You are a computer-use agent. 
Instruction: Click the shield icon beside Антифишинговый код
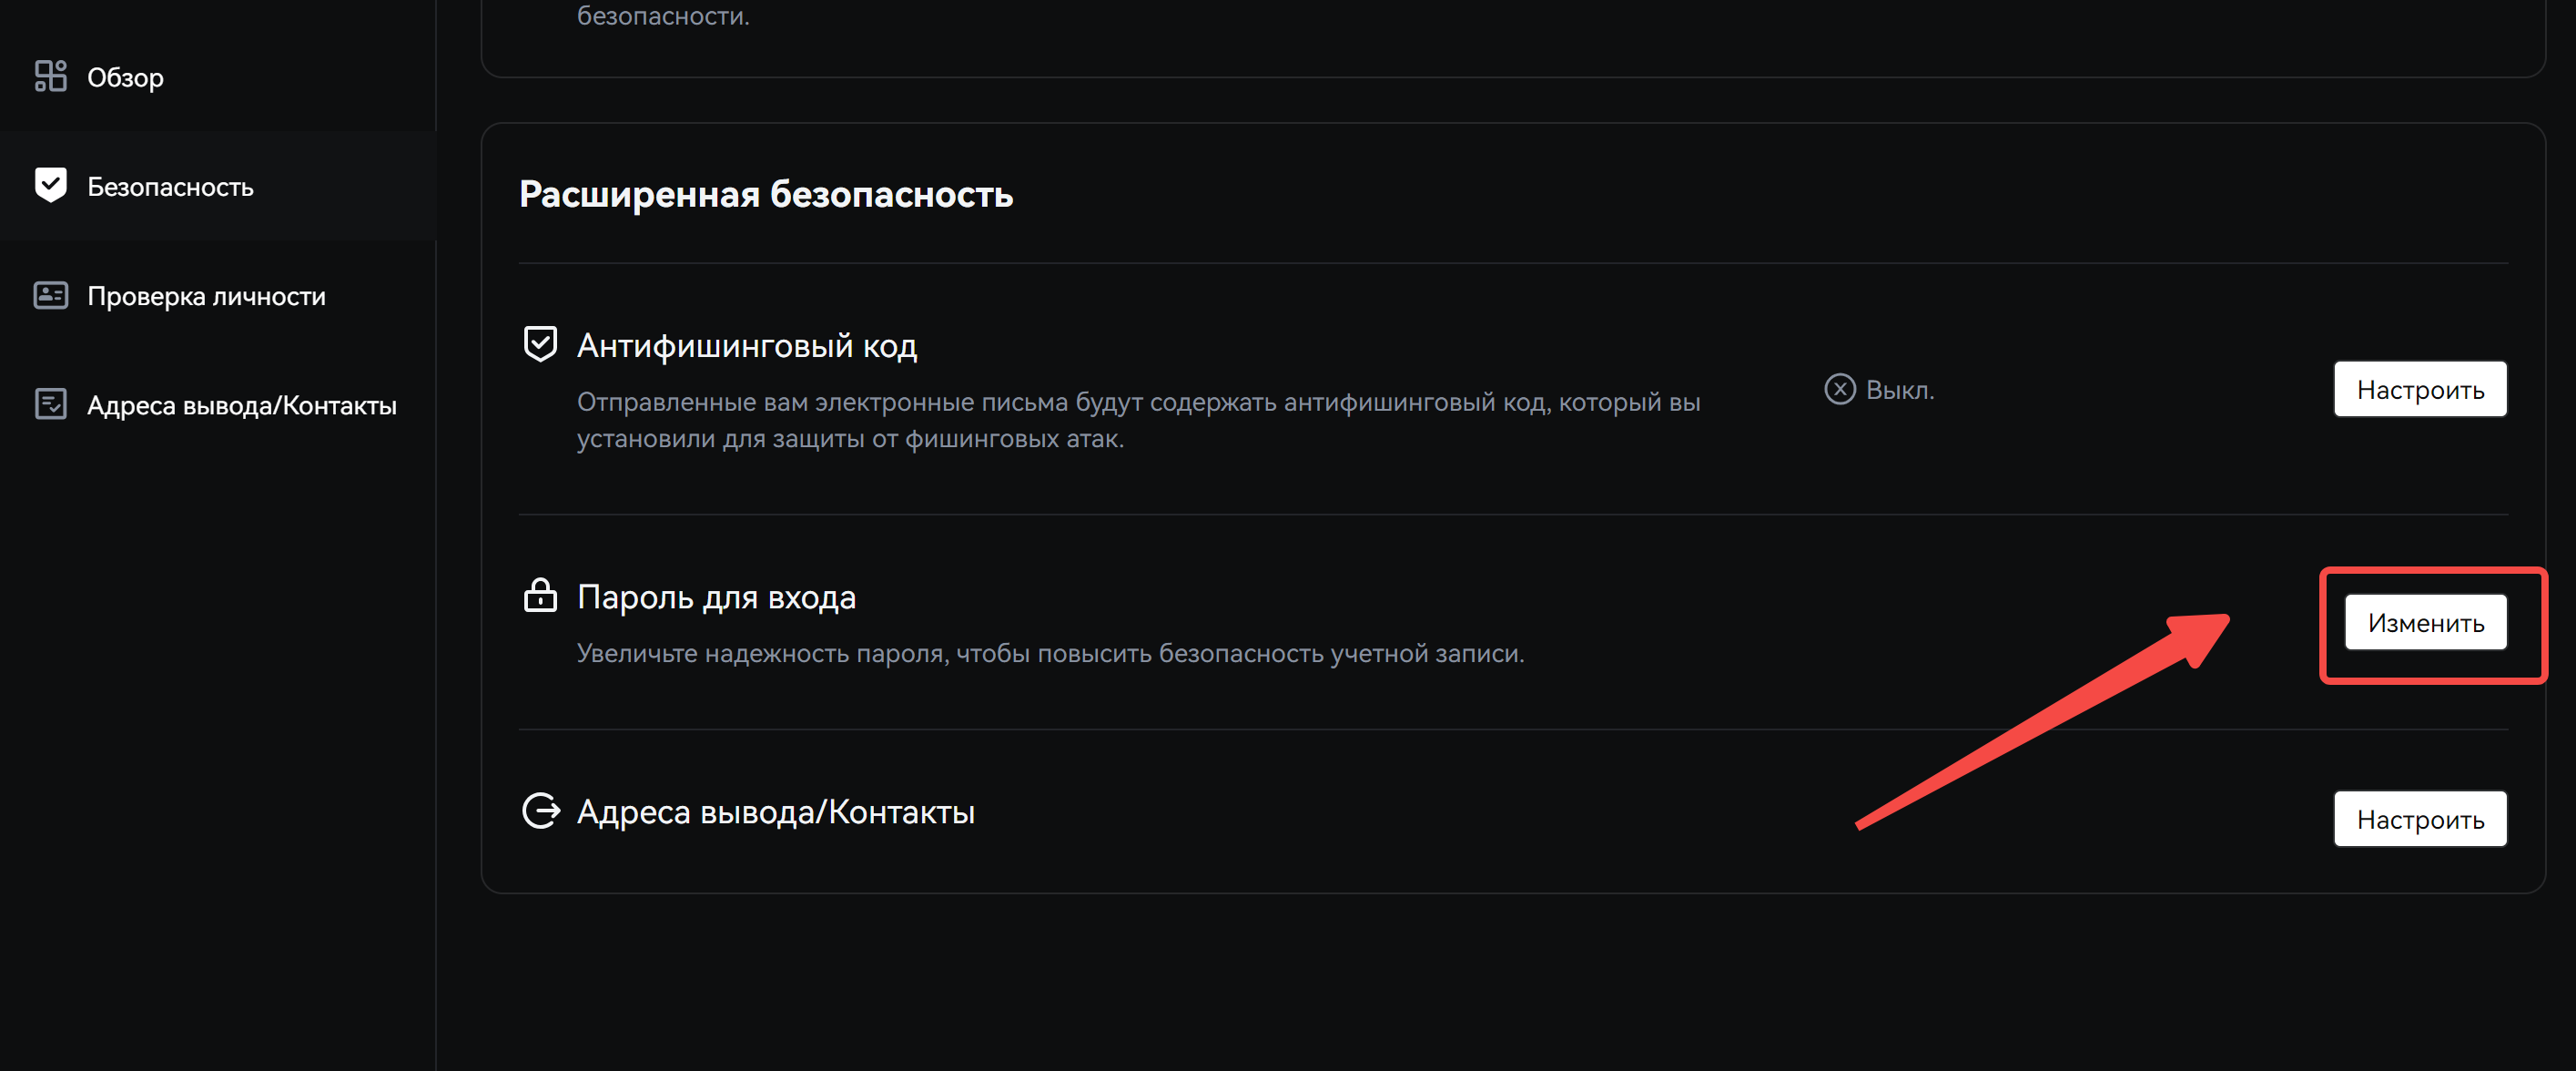[540, 344]
